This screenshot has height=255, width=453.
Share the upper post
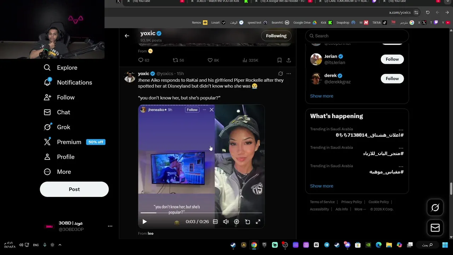pyautogui.click(x=289, y=60)
